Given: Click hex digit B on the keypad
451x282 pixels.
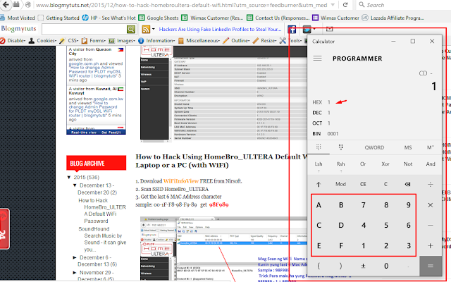Looking at the screenshot, I should coord(341,205).
